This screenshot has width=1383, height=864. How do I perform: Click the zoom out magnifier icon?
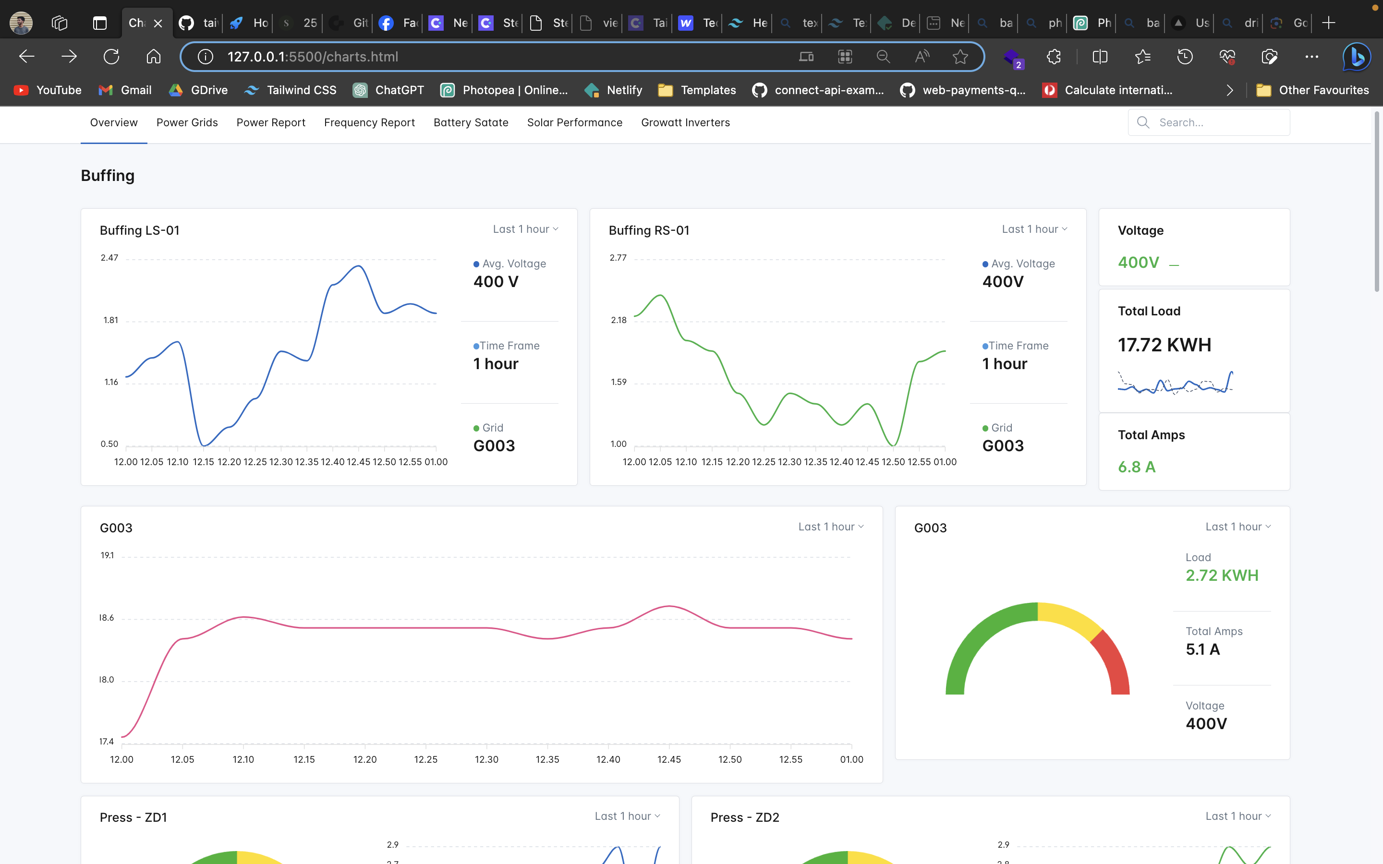883,57
